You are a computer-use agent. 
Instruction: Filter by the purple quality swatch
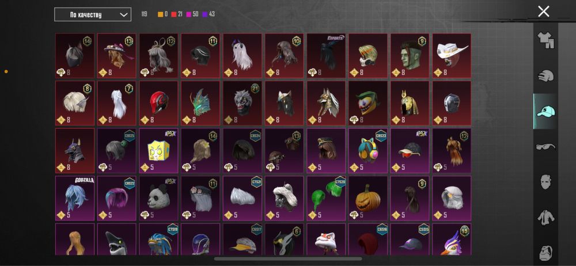(x=205, y=14)
